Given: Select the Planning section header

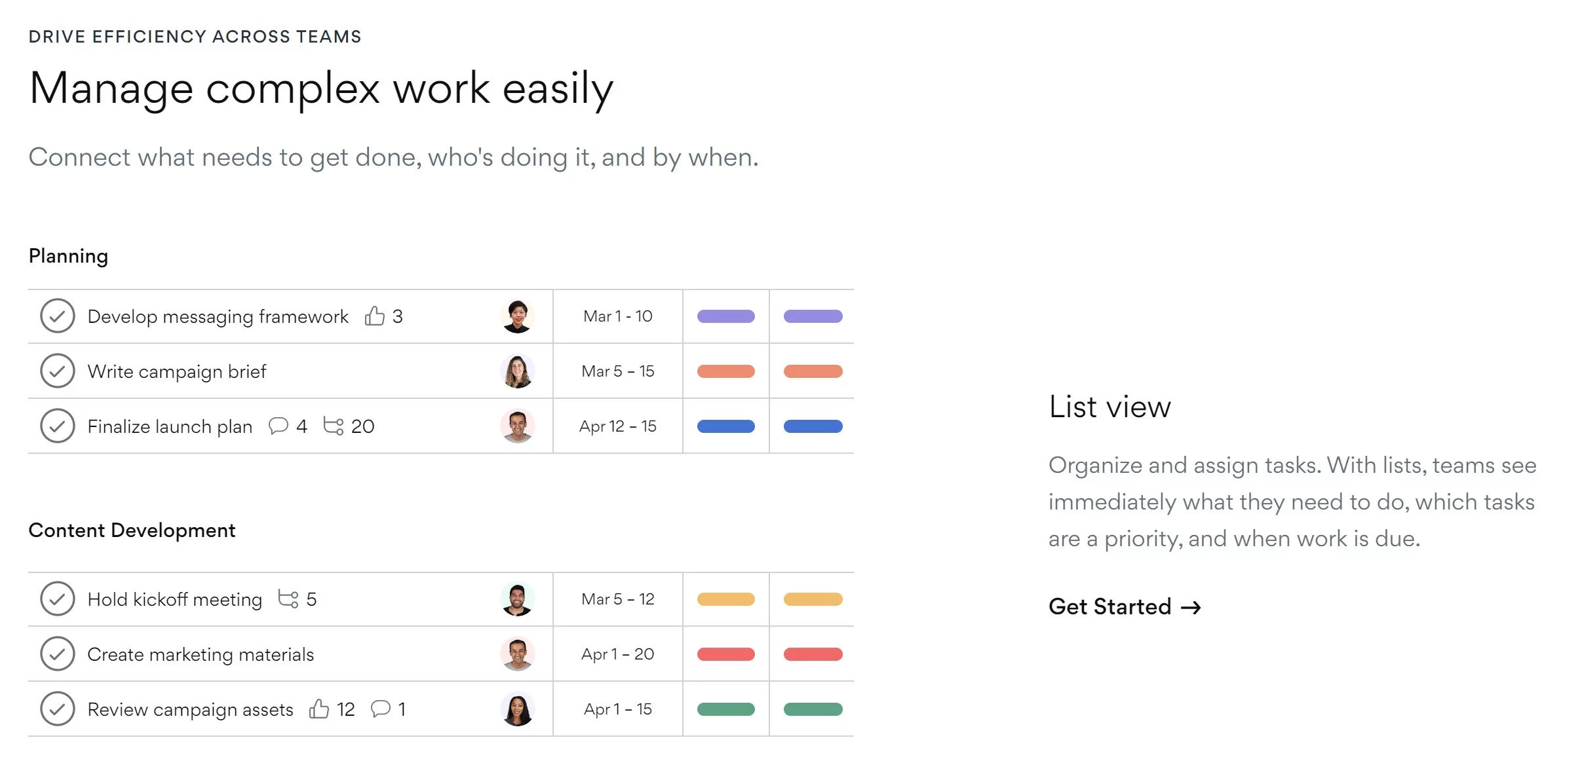Looking at the screenshot, I should point(68,256).
